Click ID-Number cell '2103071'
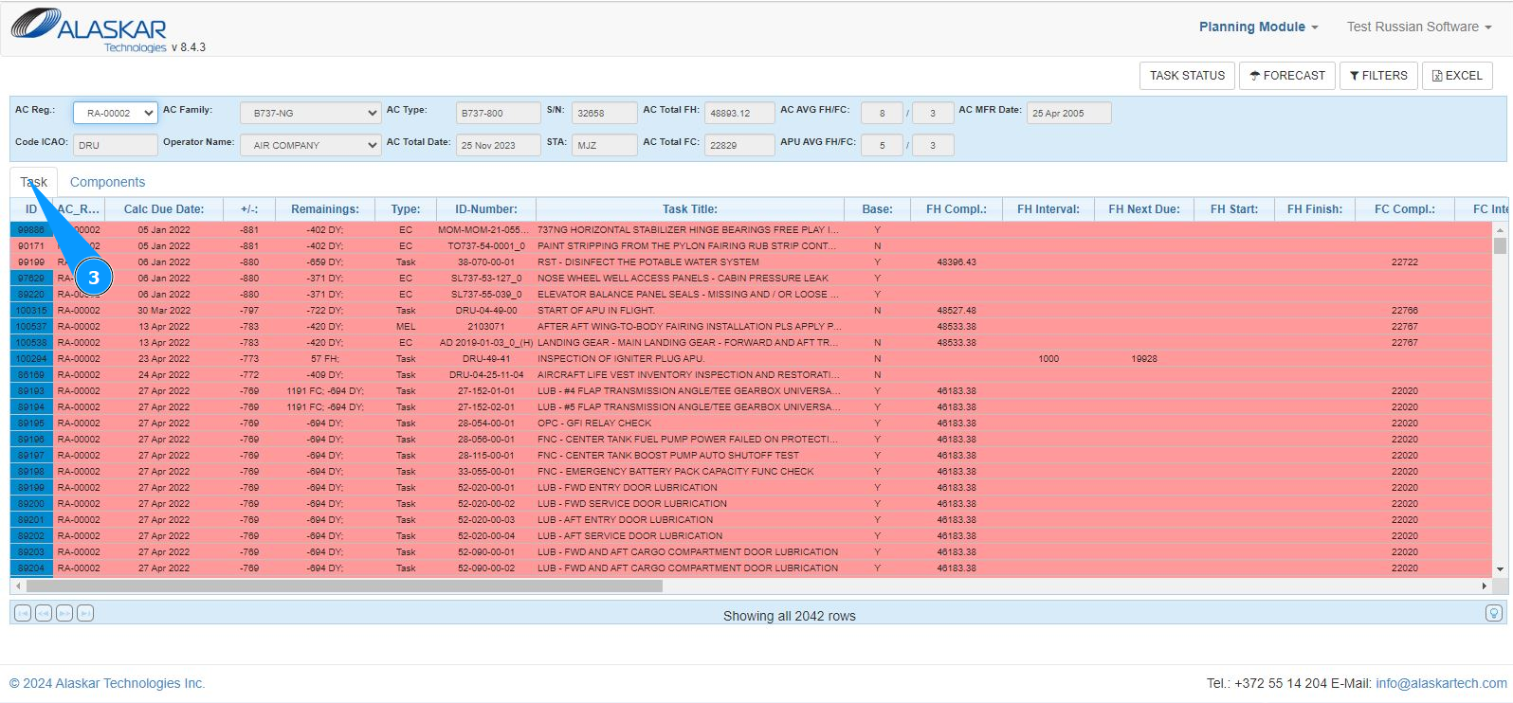Screen dimensions: 1513x703 (x=486, y=327)
